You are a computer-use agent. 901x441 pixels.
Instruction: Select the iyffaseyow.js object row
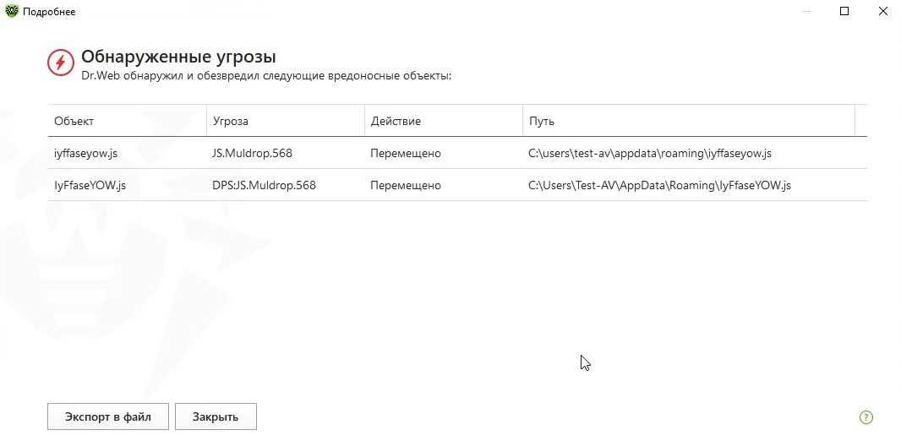point(87,153)
